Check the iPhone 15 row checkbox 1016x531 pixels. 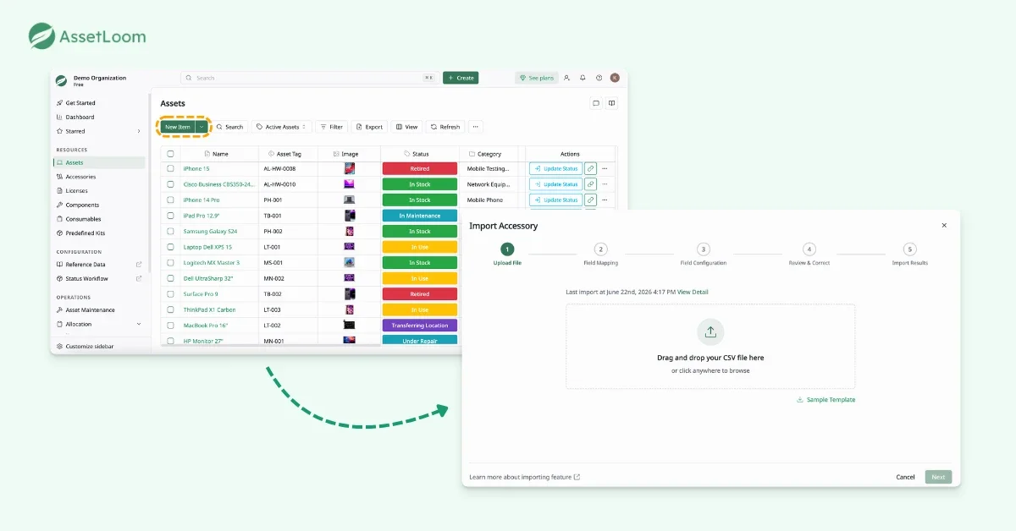(x=170, y=168)
